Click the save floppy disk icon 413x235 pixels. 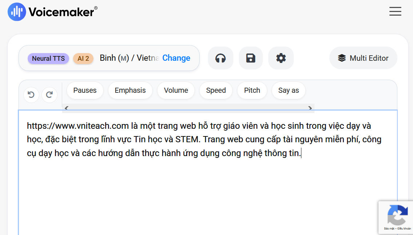pyautogui.click(x=250, y=58)
